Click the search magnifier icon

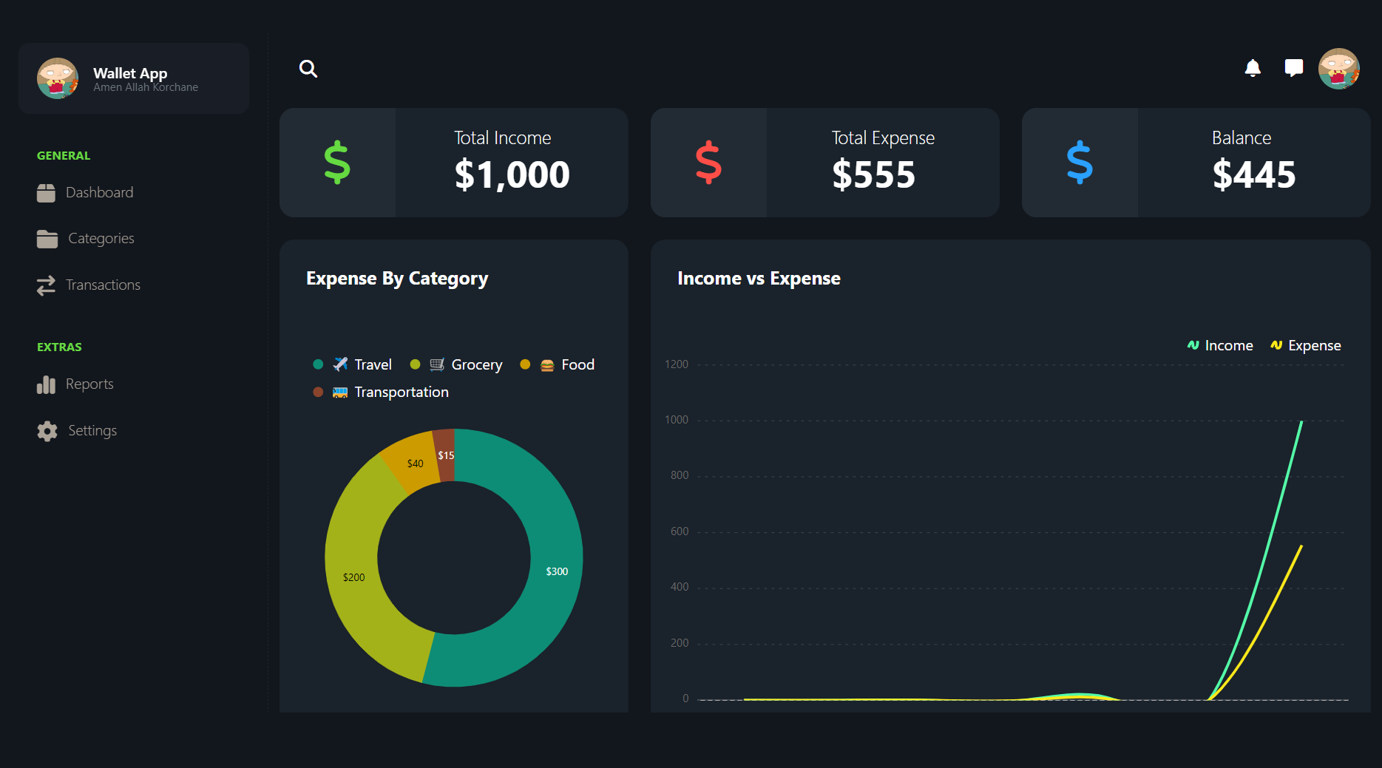pos(308,69)
